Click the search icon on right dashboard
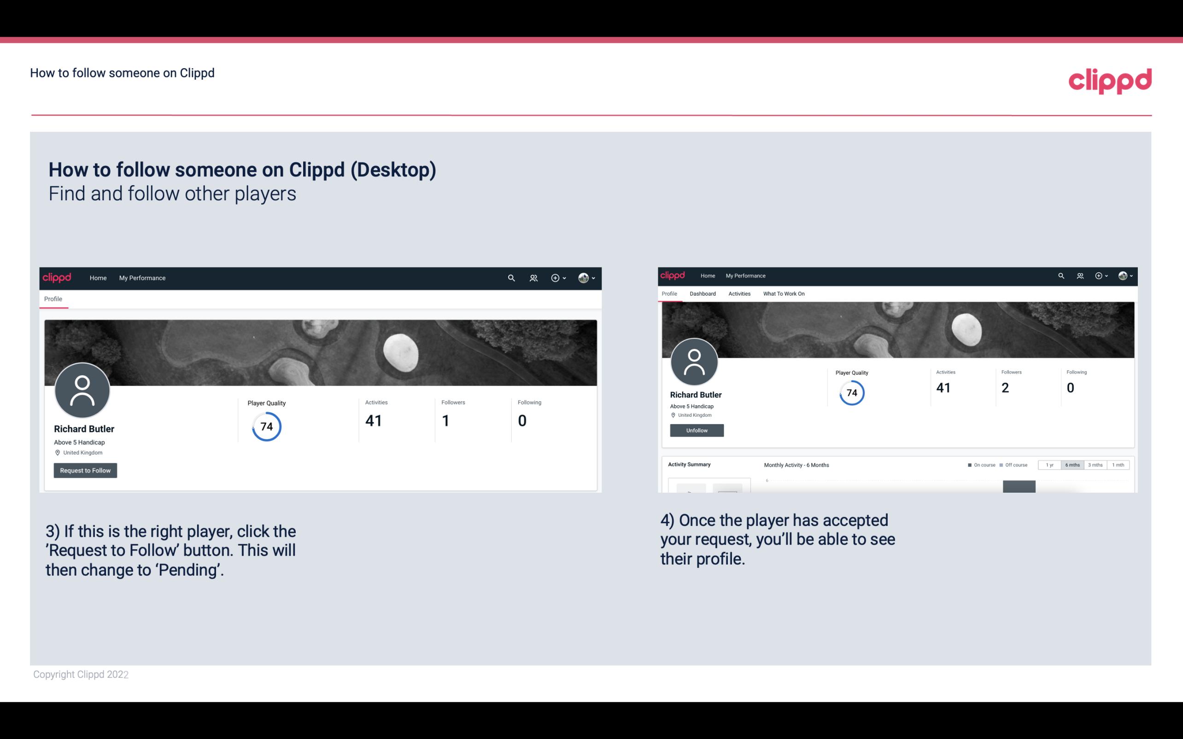Screen dimensions: 1183x739 pyautogui.click(x=1061, y=275)
